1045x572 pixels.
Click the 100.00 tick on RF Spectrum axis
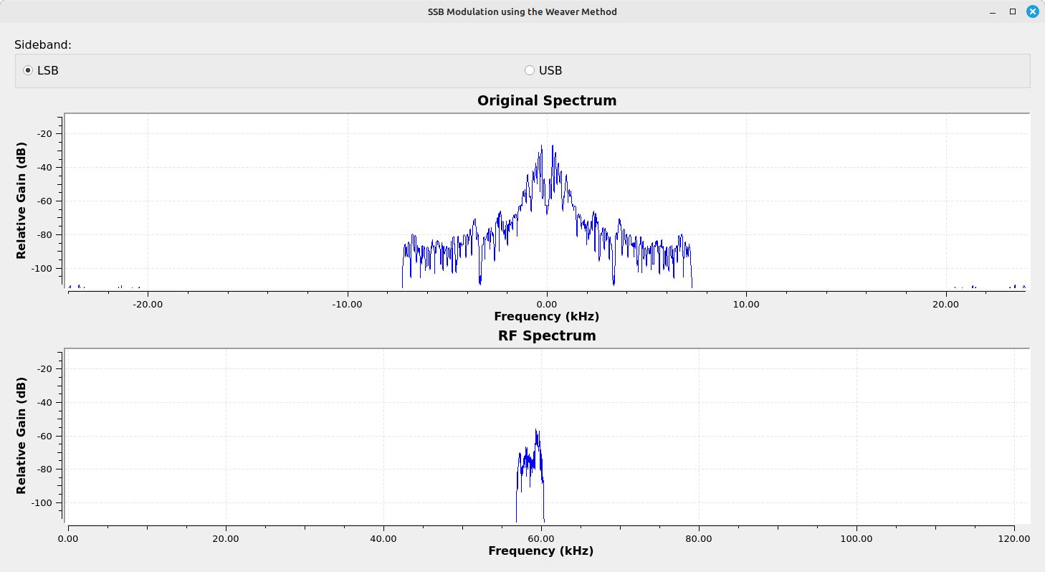856,538
